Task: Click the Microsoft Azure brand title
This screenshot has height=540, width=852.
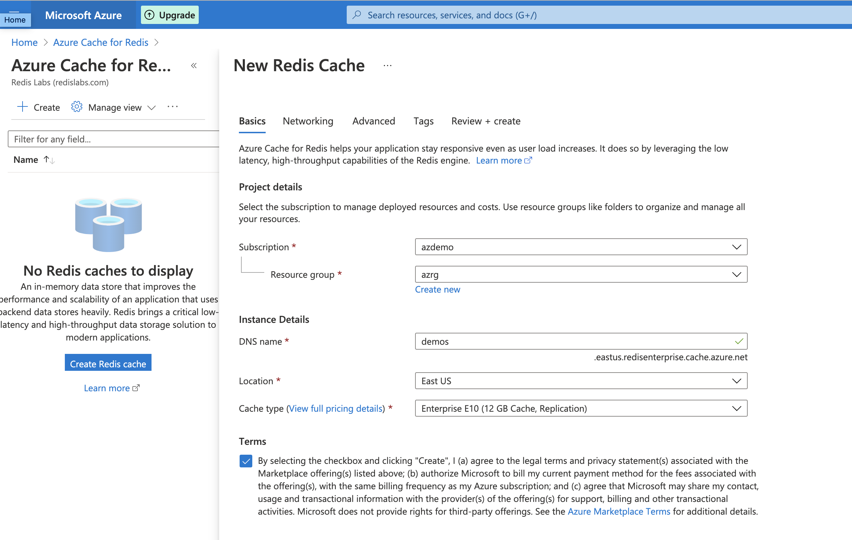Action: pos(84,15)
